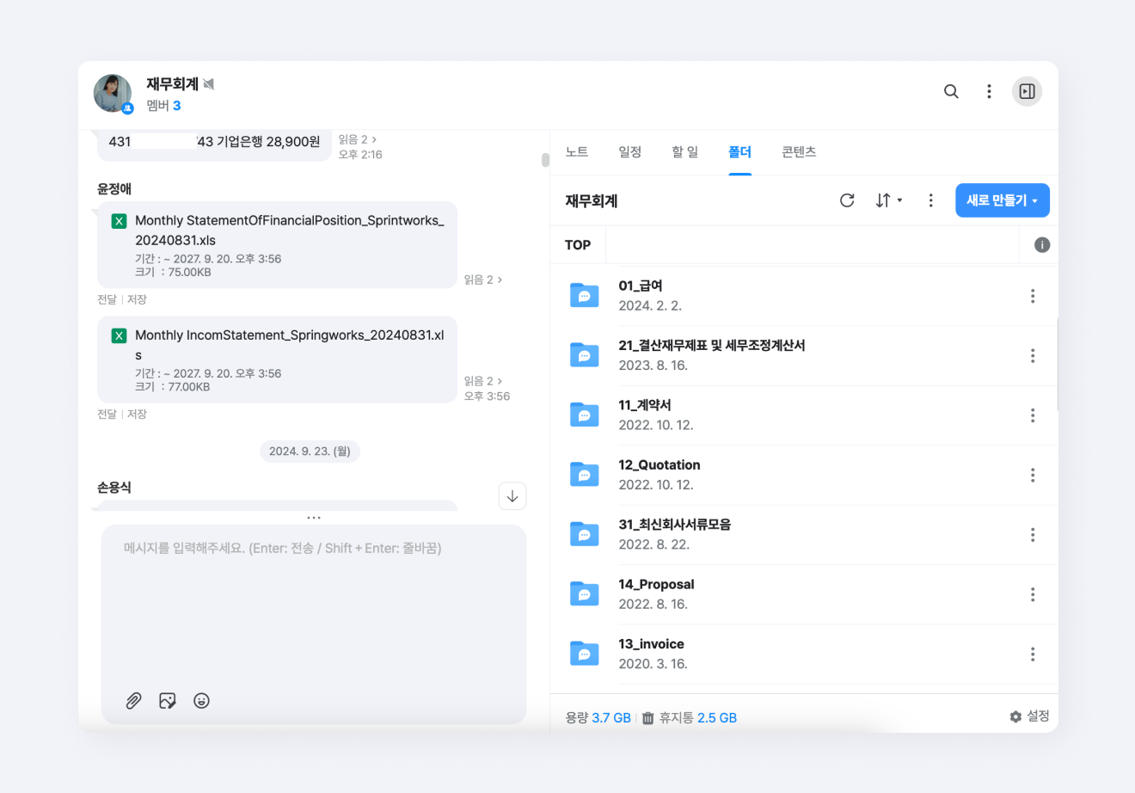Open the image upload icon
Image resolution: width=1135 pixels, height=793 pixels.
tap(167, 700)
